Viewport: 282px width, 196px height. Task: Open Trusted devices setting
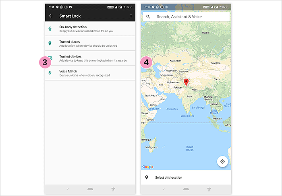tap(90, 58)
